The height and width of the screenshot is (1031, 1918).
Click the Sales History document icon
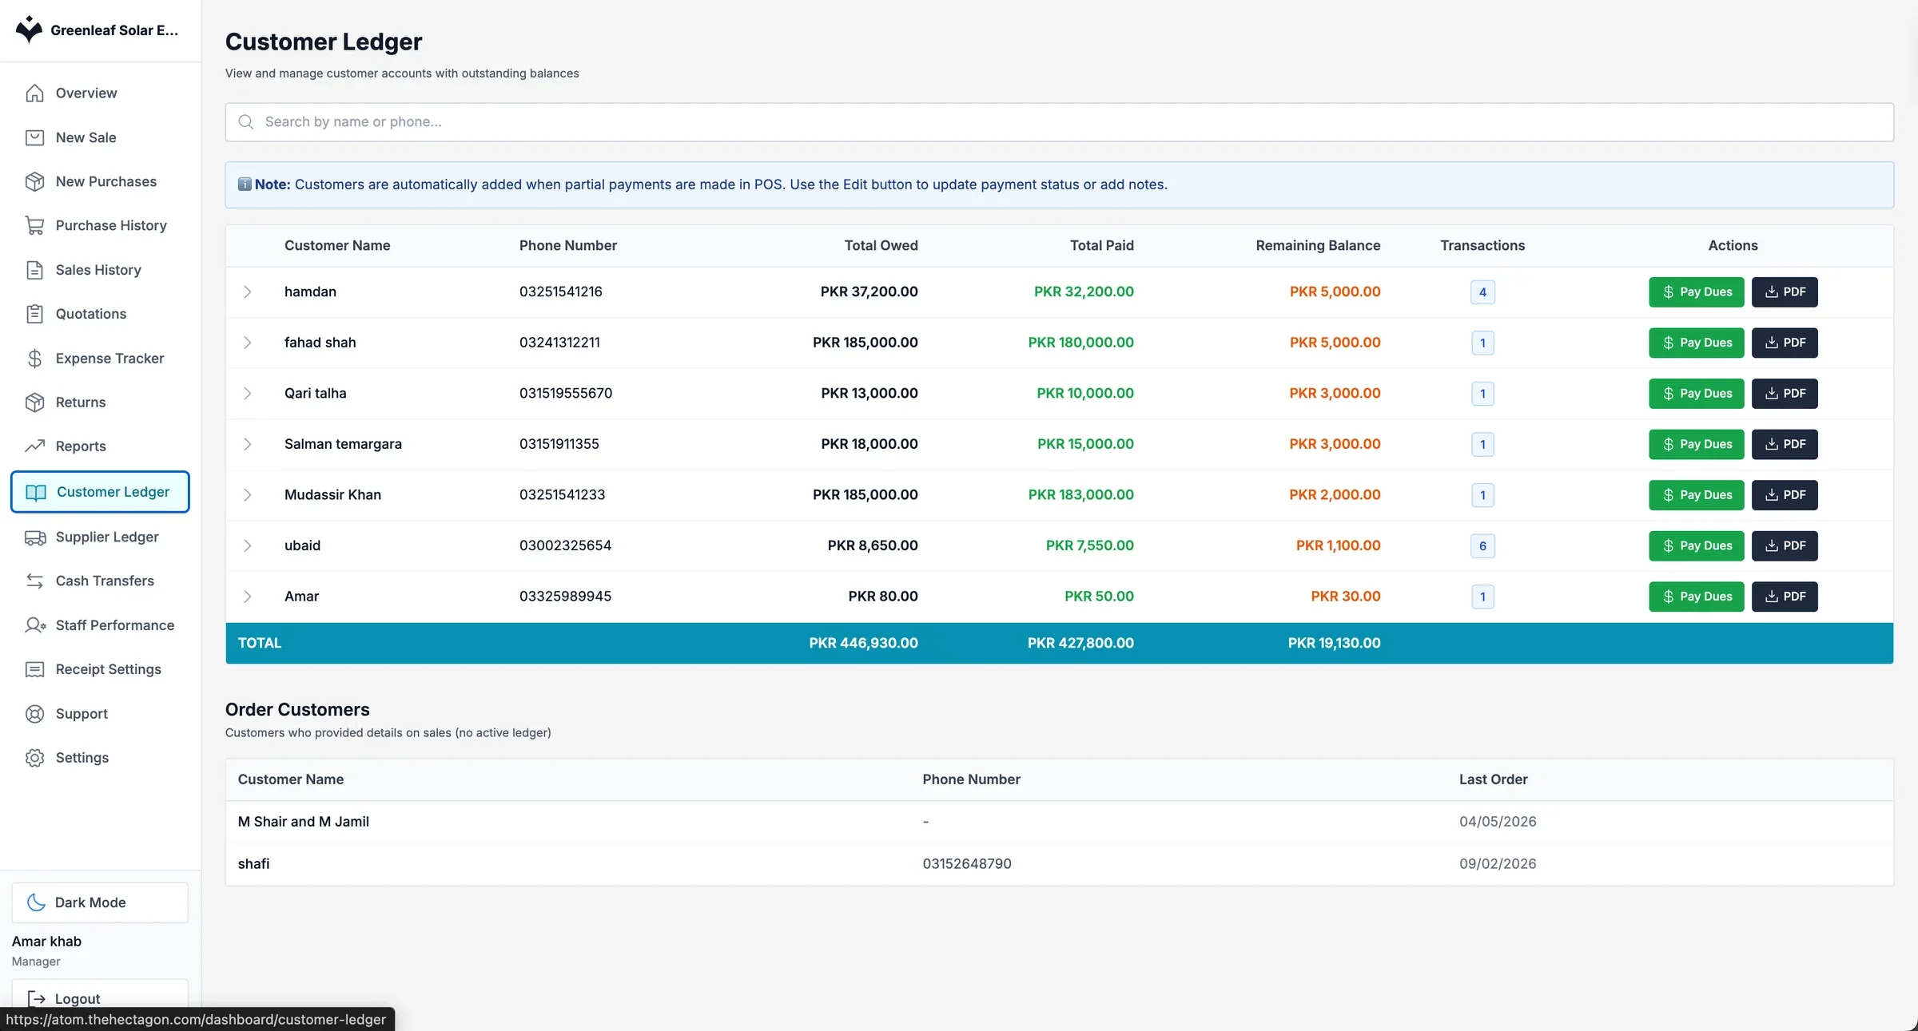coord(34,270)
